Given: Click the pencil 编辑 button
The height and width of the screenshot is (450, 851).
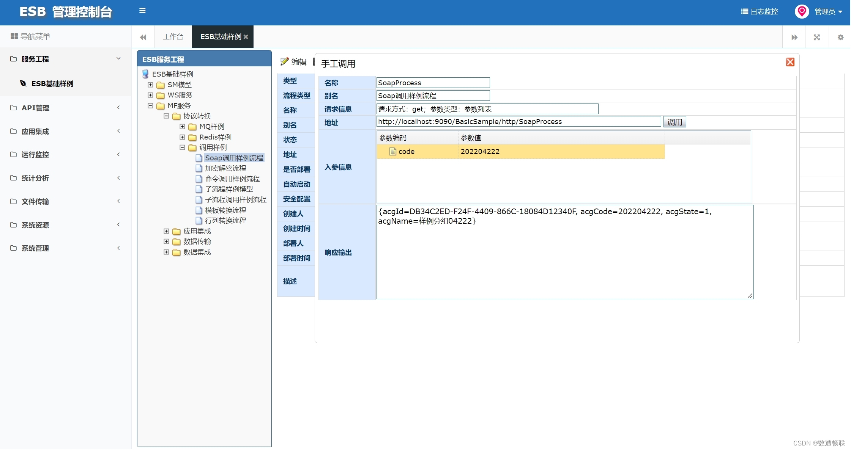Looking at the screenshot, I should pyautogui.click(x=293, y=61).
